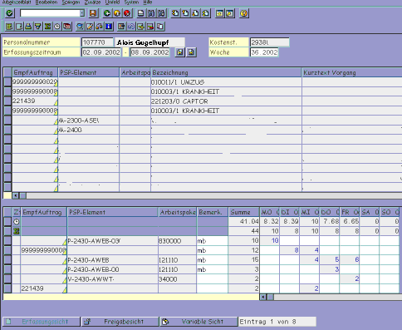Click the blue information icon

(x=109, y=27)
